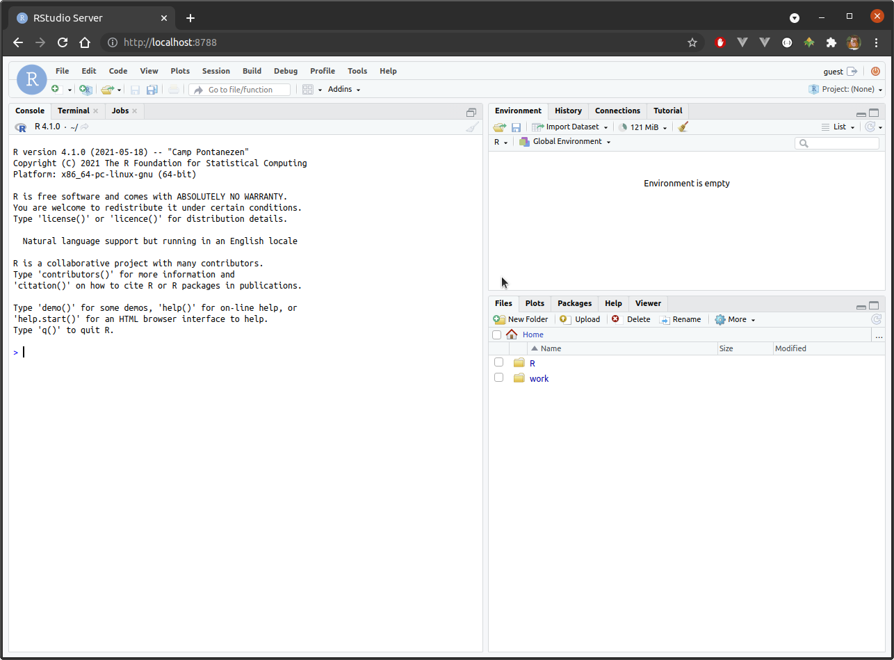Switch to the Plots pane tab
The width and height of the screenshot is (894, 660).
coord(535,303)
